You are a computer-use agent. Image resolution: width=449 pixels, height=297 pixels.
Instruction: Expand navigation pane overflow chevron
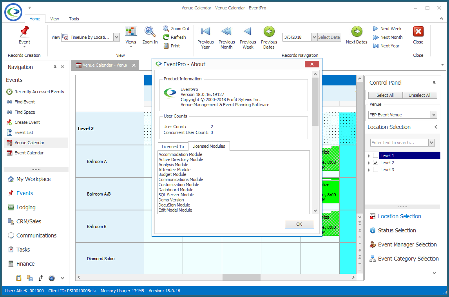pyautogui.click(x=62, y=278)
